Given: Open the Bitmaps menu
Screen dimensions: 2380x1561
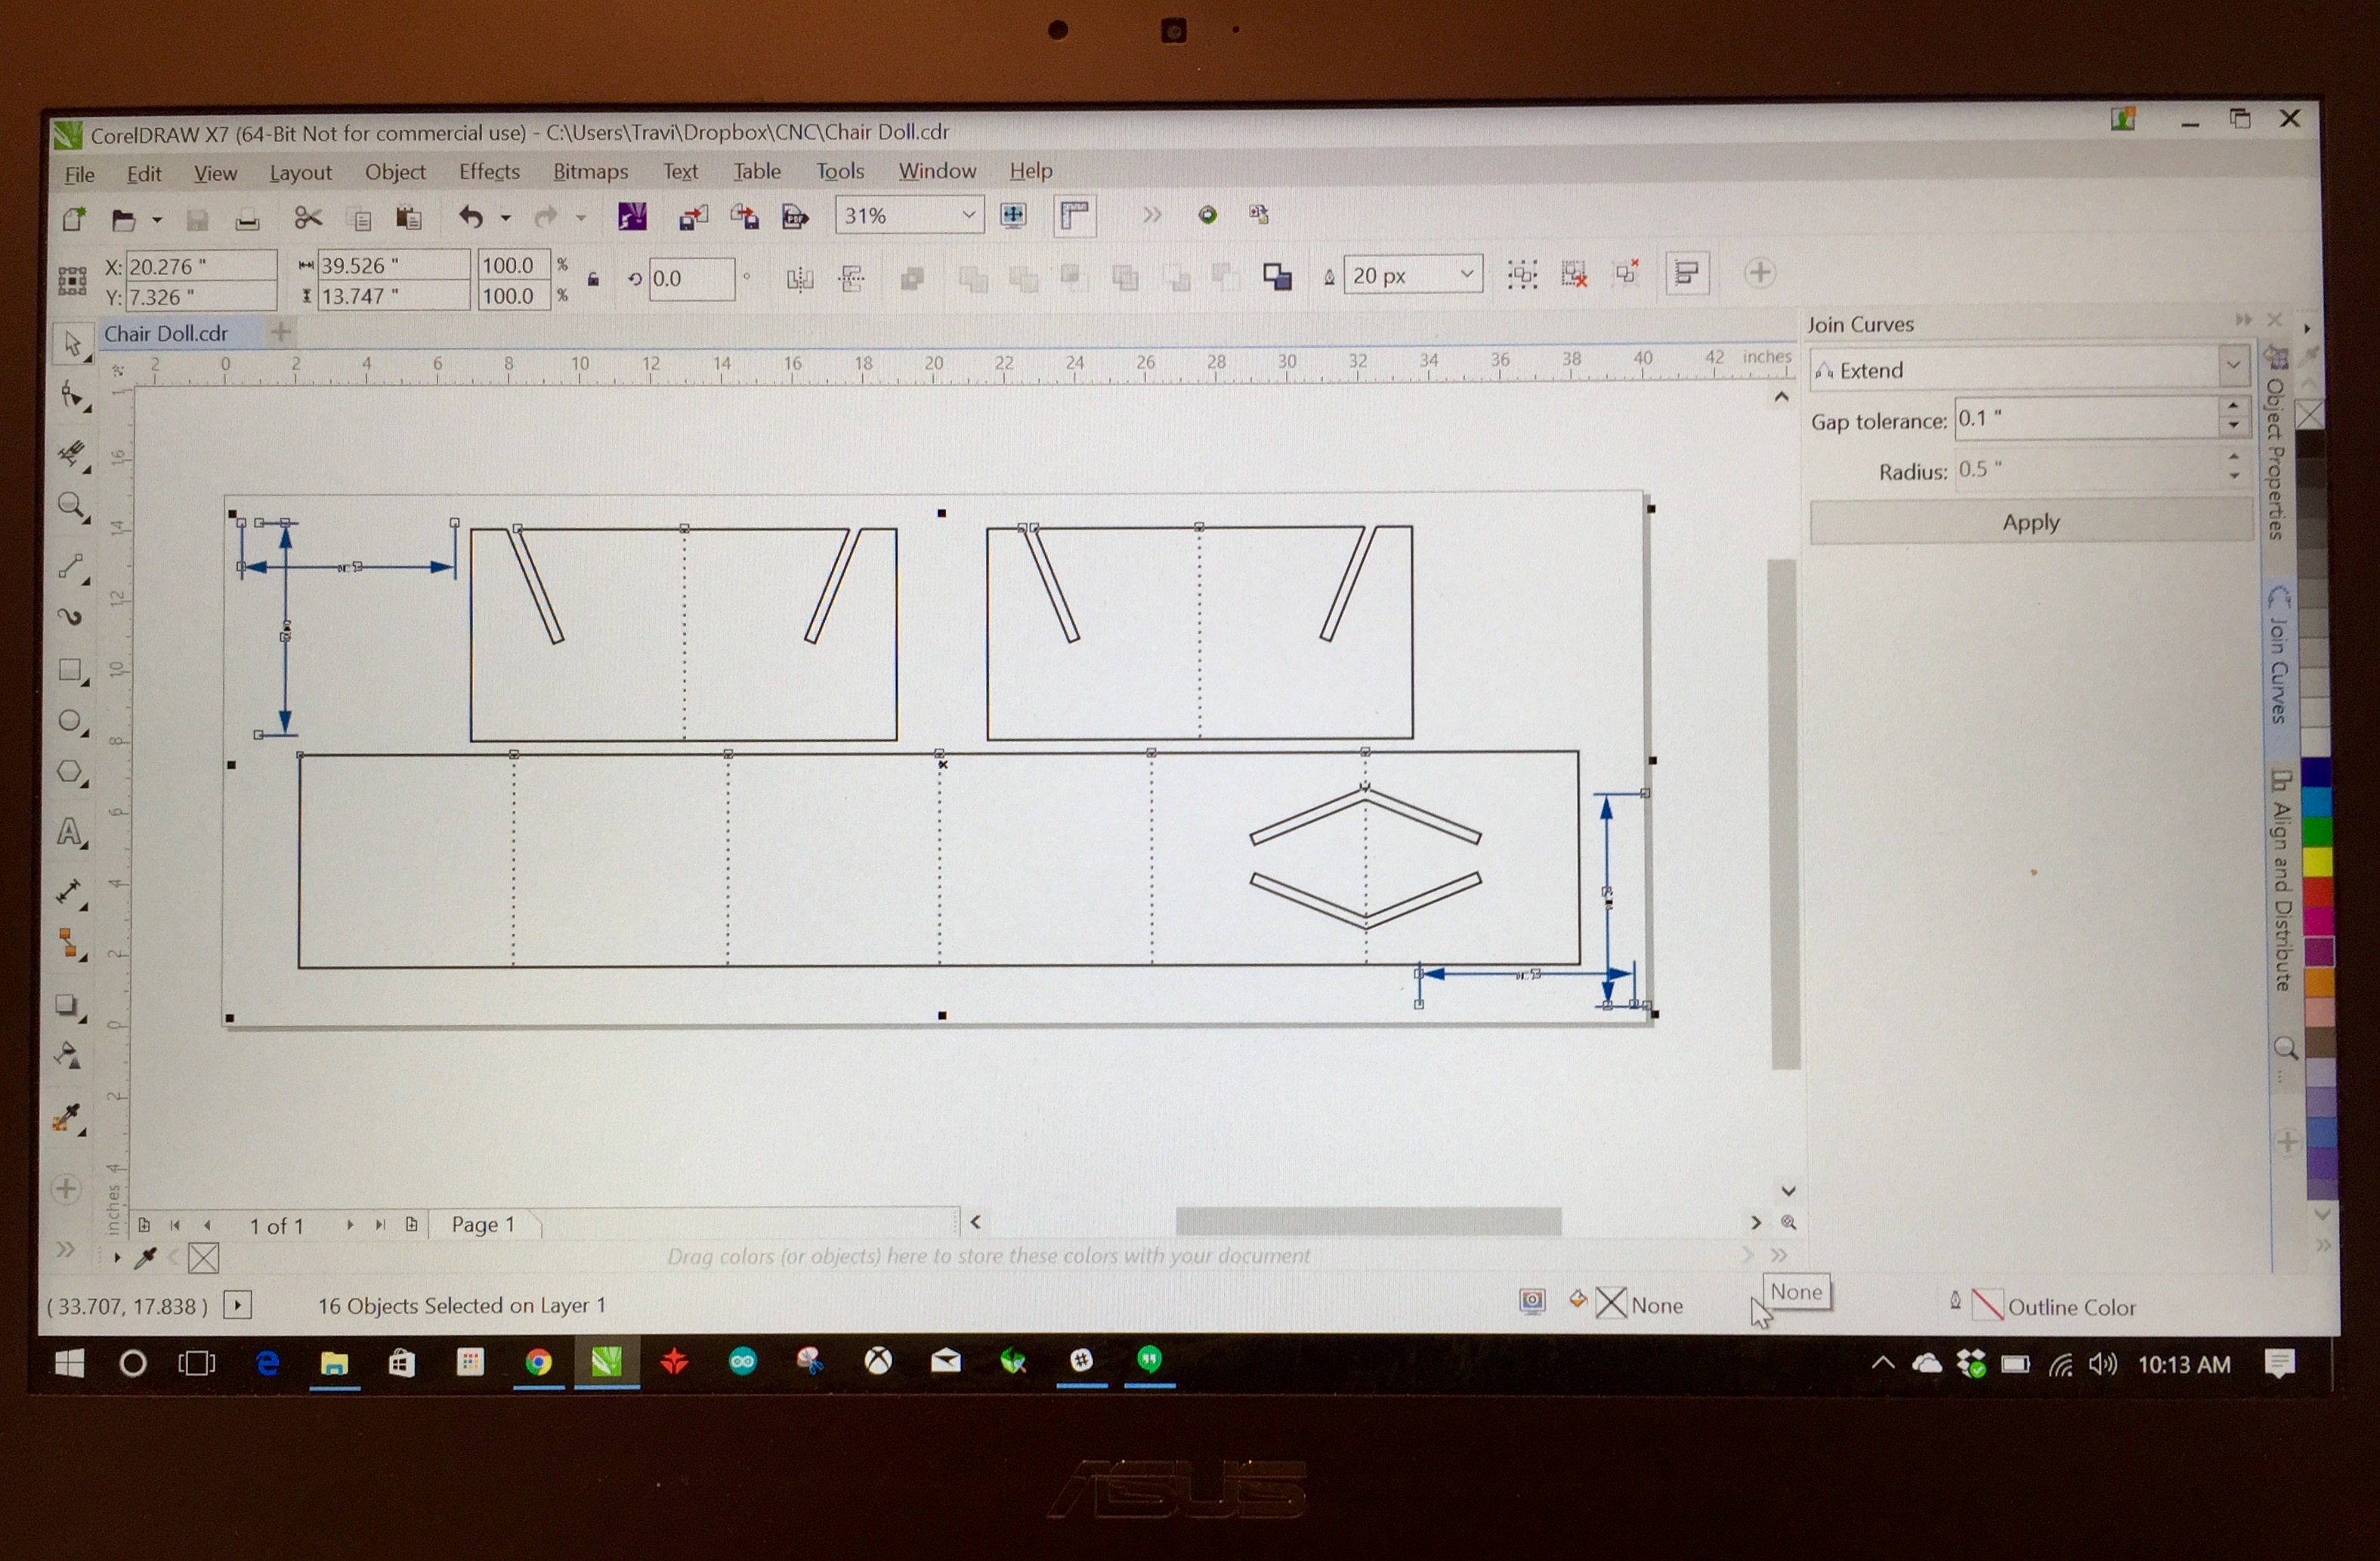Looking at the screenshot, I should (590, 172).
